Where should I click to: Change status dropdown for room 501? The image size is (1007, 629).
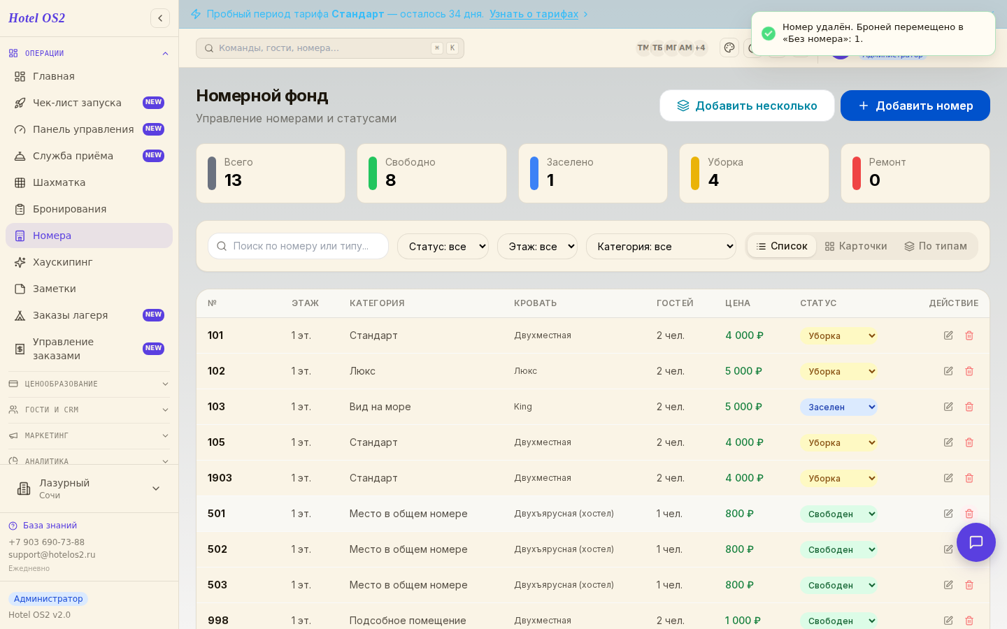(838, 514)
